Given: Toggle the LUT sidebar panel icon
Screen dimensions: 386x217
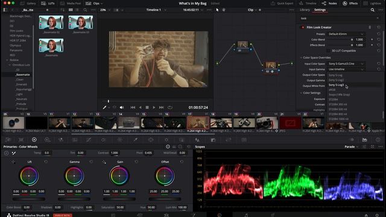Looking at the screenshot, I should tap(5, 10).
